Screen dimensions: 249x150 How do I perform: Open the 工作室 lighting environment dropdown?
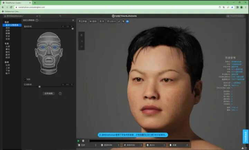(83, 21)
